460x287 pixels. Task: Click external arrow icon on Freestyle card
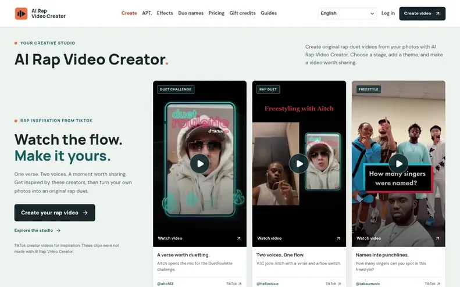[437, 239]
